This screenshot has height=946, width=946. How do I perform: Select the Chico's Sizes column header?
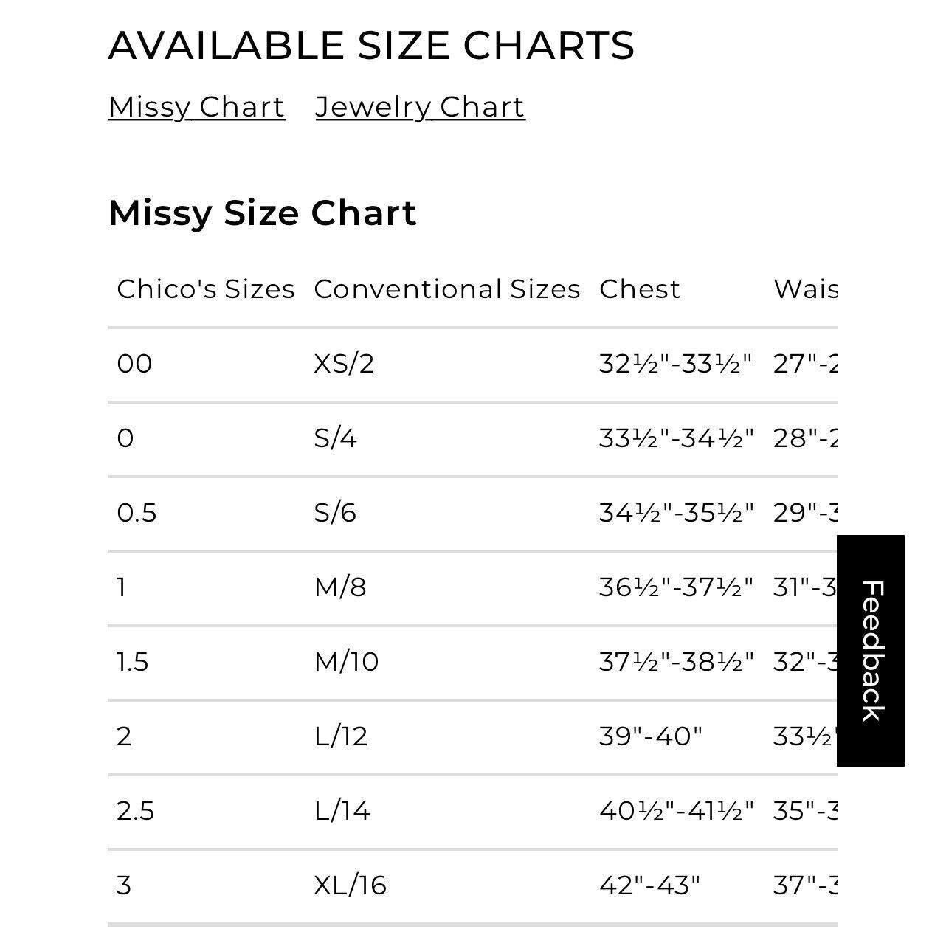pyautogui.click(x=206, y=289)
